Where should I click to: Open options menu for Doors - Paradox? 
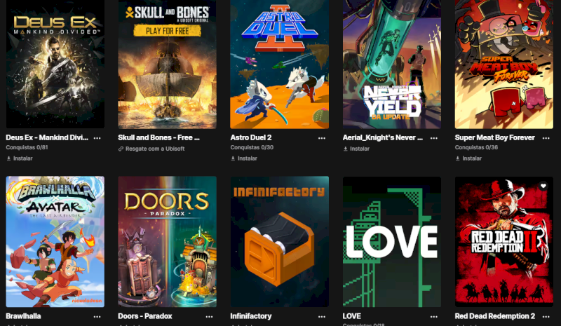coord(209,316)
